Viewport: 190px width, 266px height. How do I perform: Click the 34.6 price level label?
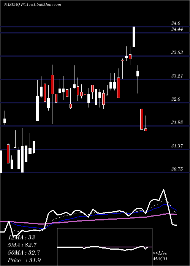click(176, 23)
